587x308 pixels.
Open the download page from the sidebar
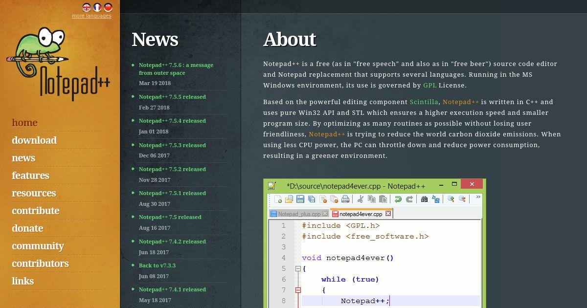click(x=34, y=140)
